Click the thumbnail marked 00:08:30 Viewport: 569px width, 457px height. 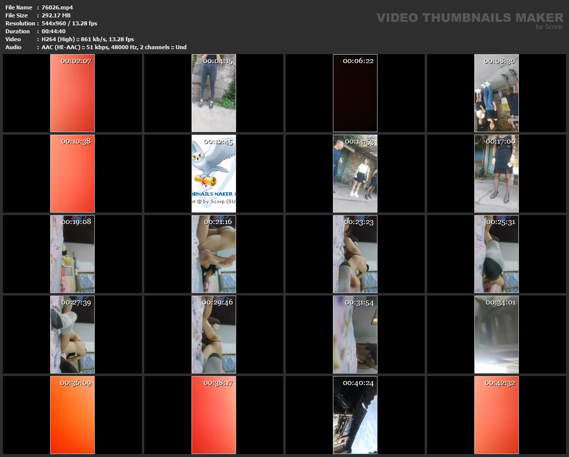497,93
